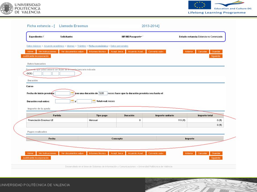Click top Ver instrucciones button
257x192 pixels.
point(47,51)
